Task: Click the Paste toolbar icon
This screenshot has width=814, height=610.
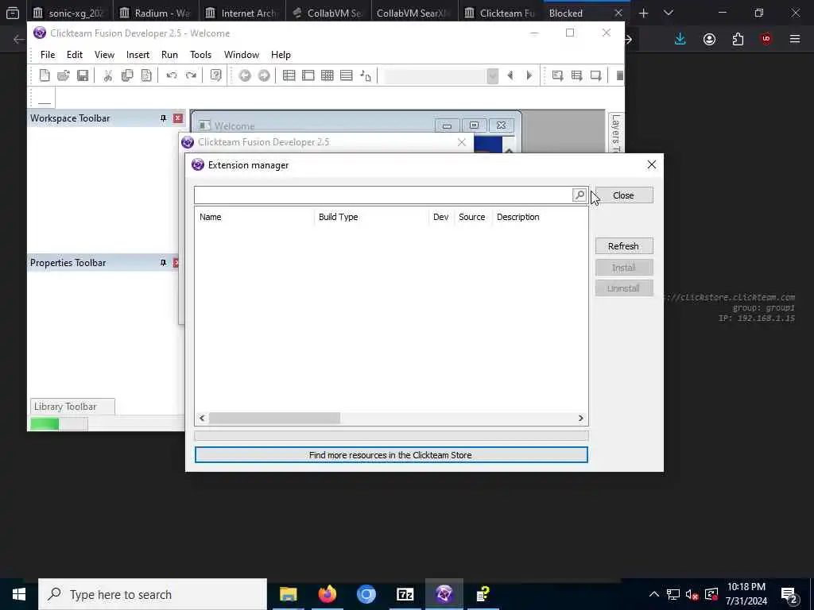Action: click(146, 75)
